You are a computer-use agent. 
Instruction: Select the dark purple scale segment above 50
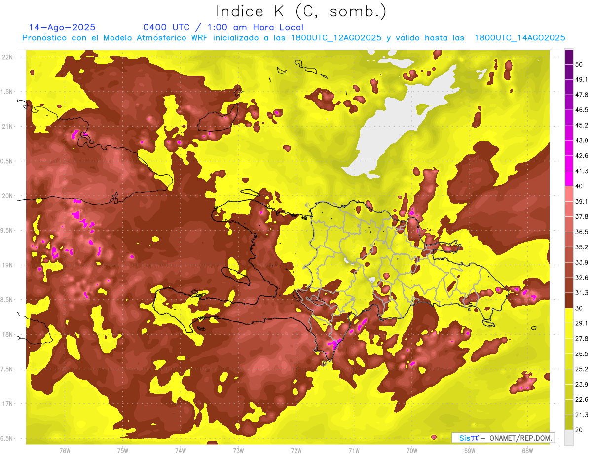[569, 57]
